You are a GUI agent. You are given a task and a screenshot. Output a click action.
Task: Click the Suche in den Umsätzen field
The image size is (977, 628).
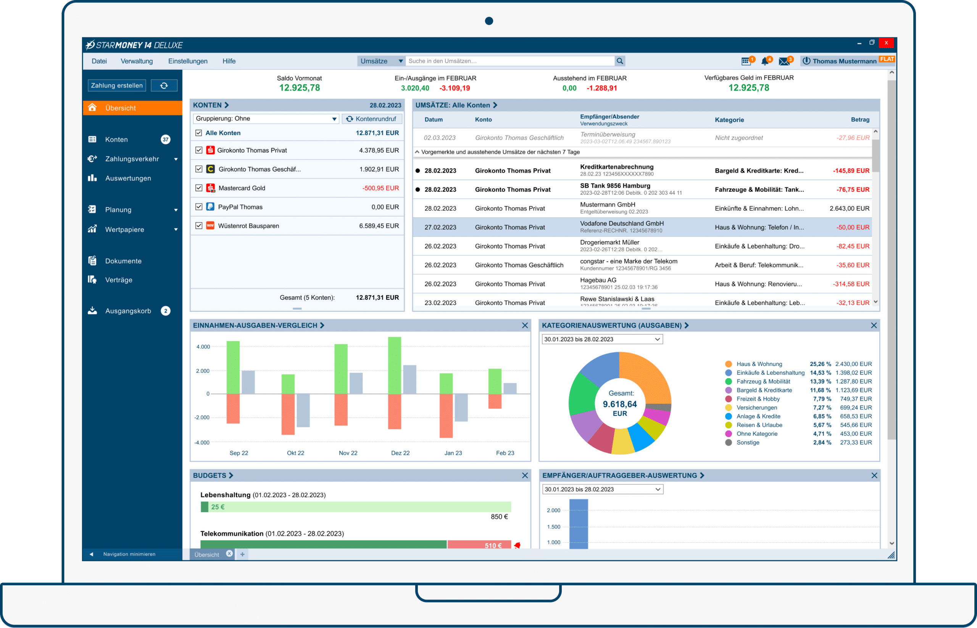pyautogui.click(x=510, y=61)
